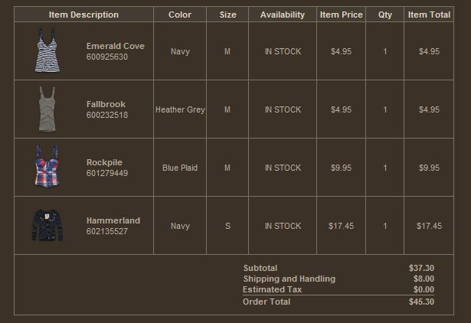Click the Emerald Cove striped tank thumbnail
This screenshot has height=323, width=471.
(x=47, y=51)
